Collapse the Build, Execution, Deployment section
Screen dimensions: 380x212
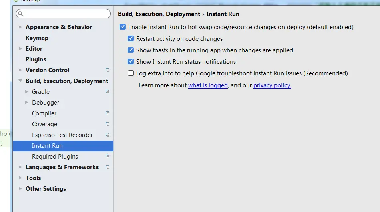20,81
